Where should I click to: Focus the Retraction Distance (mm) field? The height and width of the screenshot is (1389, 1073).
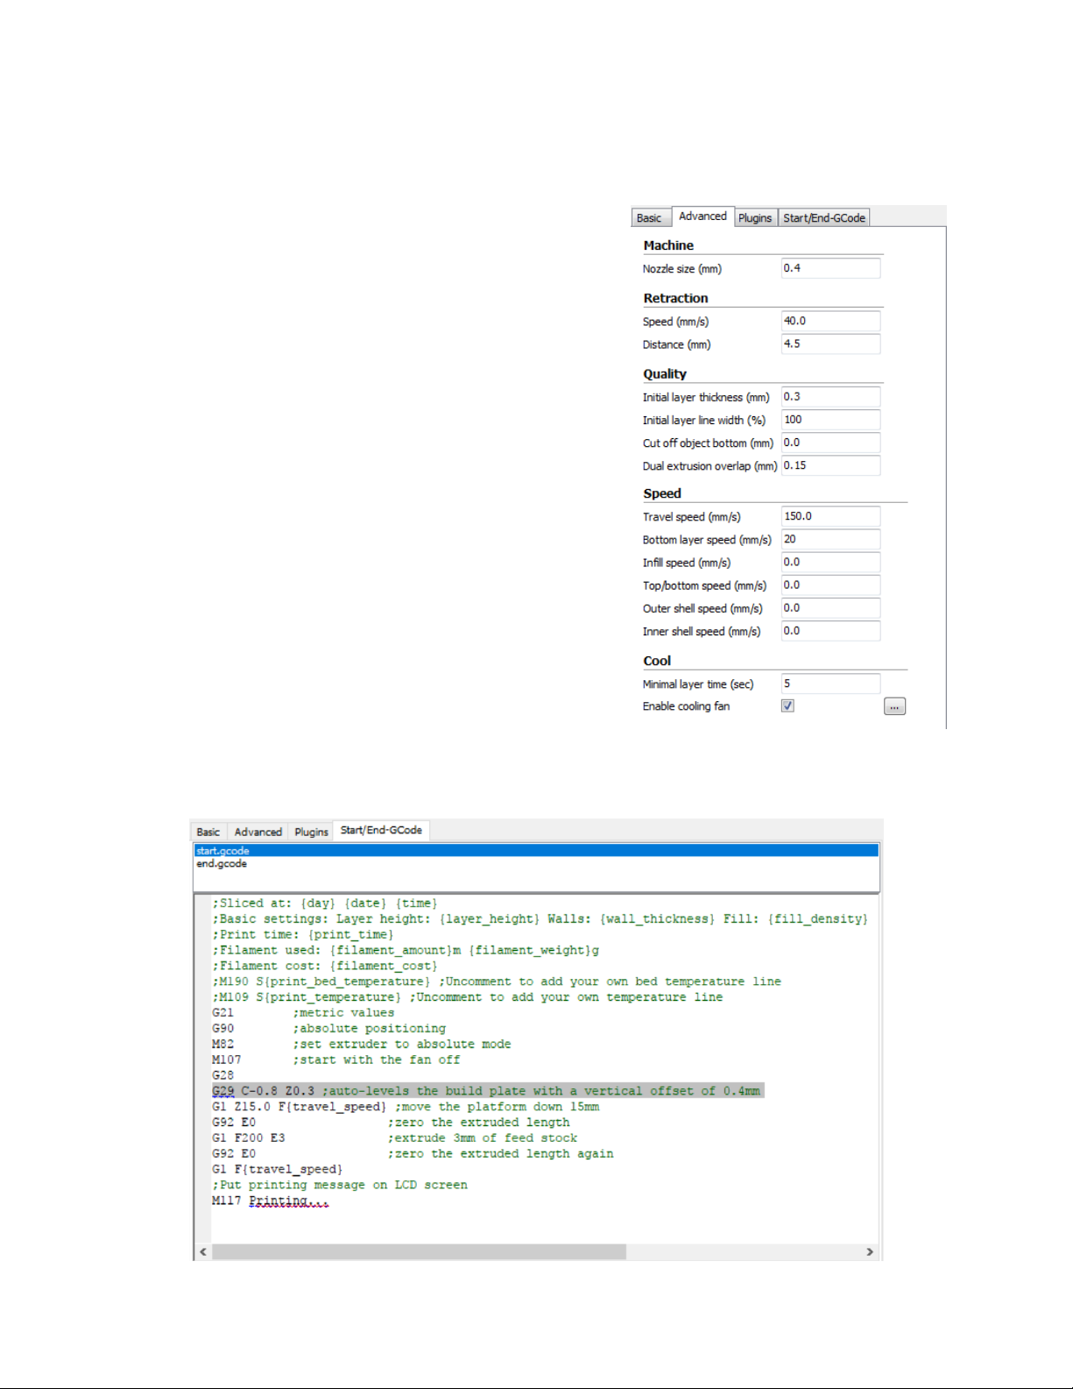coord(830,344)
